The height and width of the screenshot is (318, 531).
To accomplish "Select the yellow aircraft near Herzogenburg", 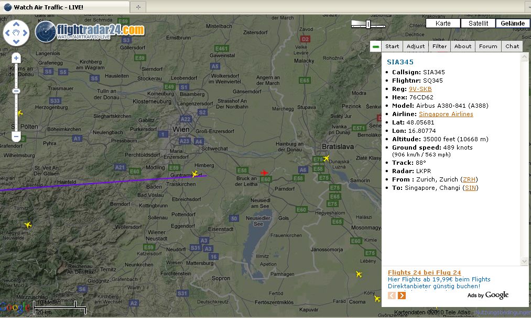I will pos(20,113).
